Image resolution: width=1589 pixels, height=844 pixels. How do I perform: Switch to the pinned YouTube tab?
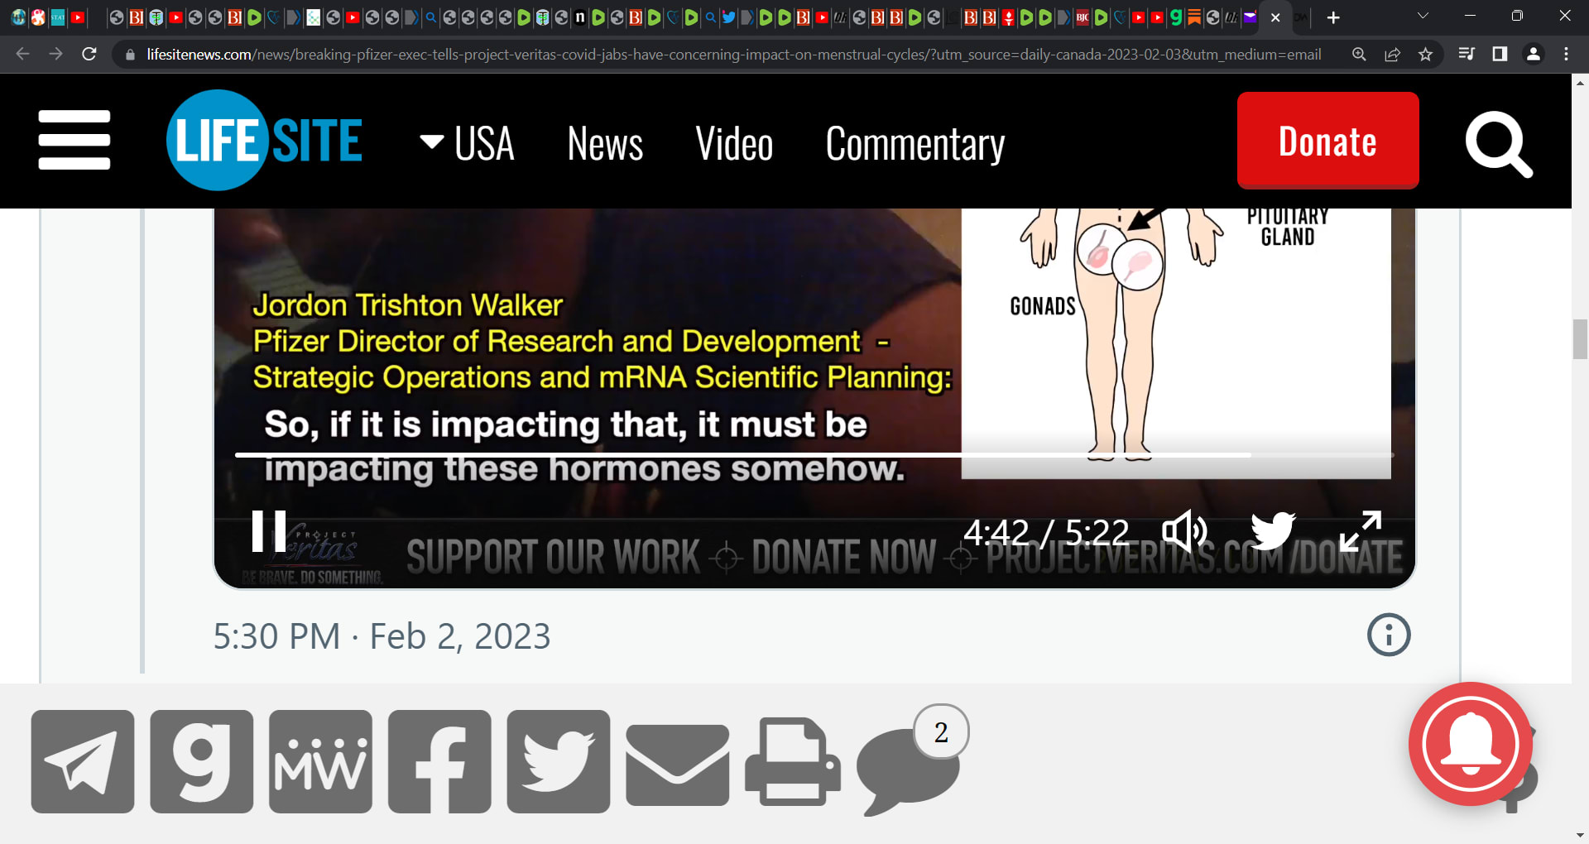pyautogui.click(x=78, y=17)
